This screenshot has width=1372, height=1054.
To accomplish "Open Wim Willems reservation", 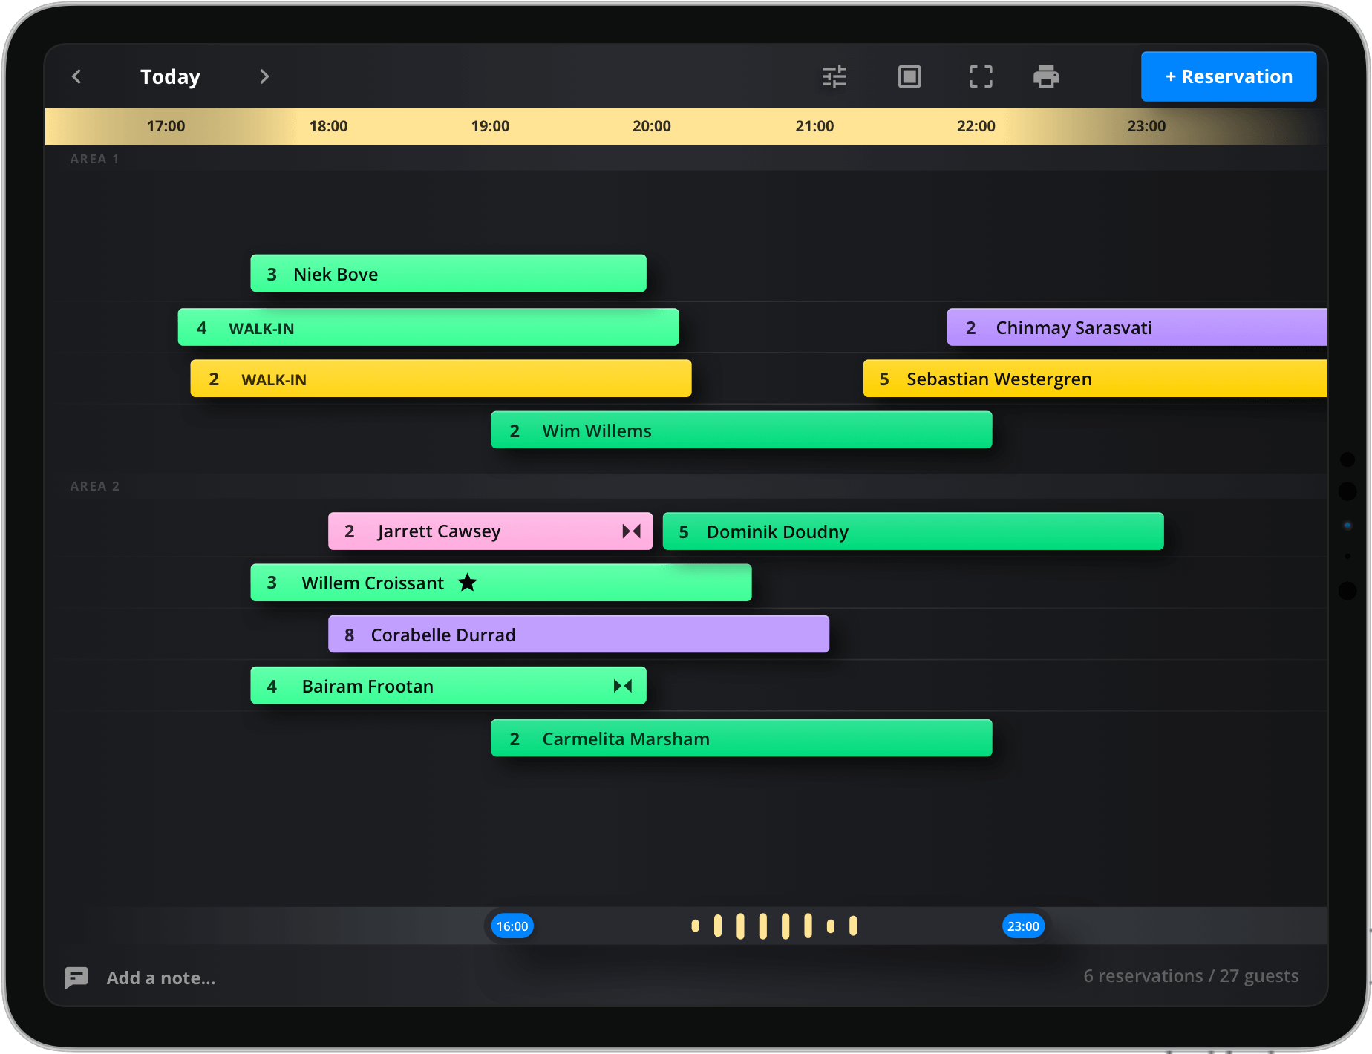I will click(742, 430).
